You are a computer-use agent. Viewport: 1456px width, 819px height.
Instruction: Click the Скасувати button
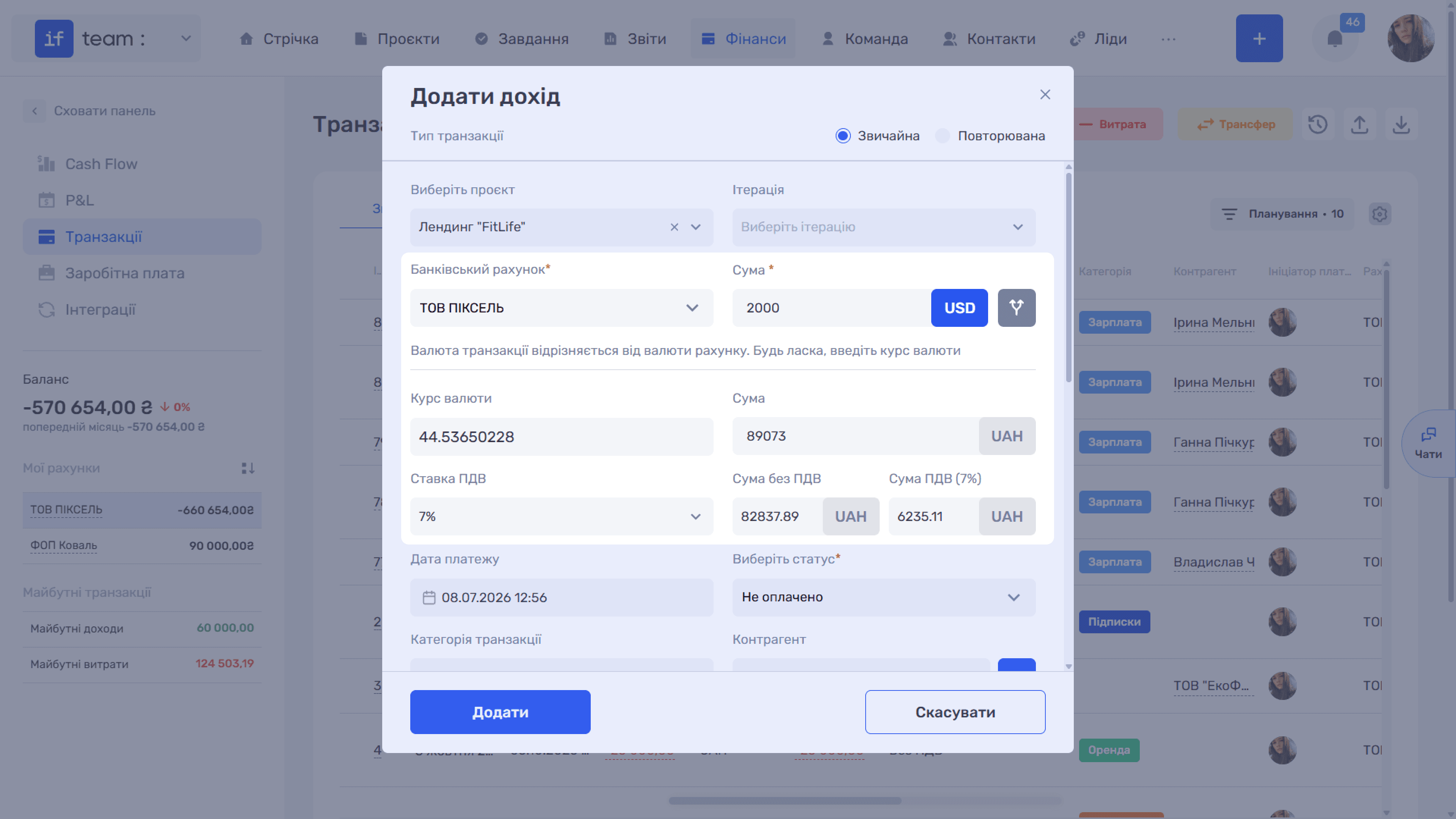pos(955,712)
